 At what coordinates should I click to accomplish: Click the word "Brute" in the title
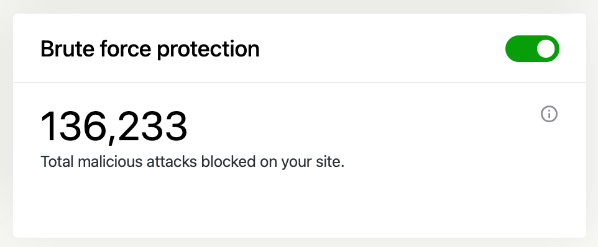(67, 50)
